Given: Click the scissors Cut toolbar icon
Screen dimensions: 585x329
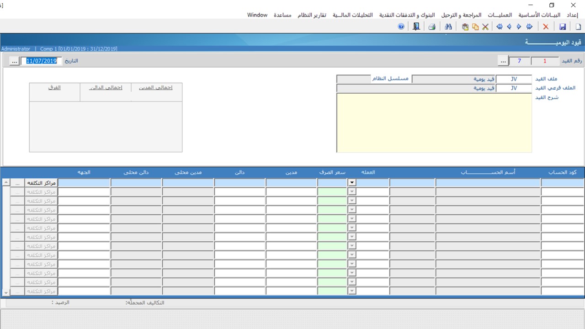Looking at the screenshot, I should pos(485,27).
